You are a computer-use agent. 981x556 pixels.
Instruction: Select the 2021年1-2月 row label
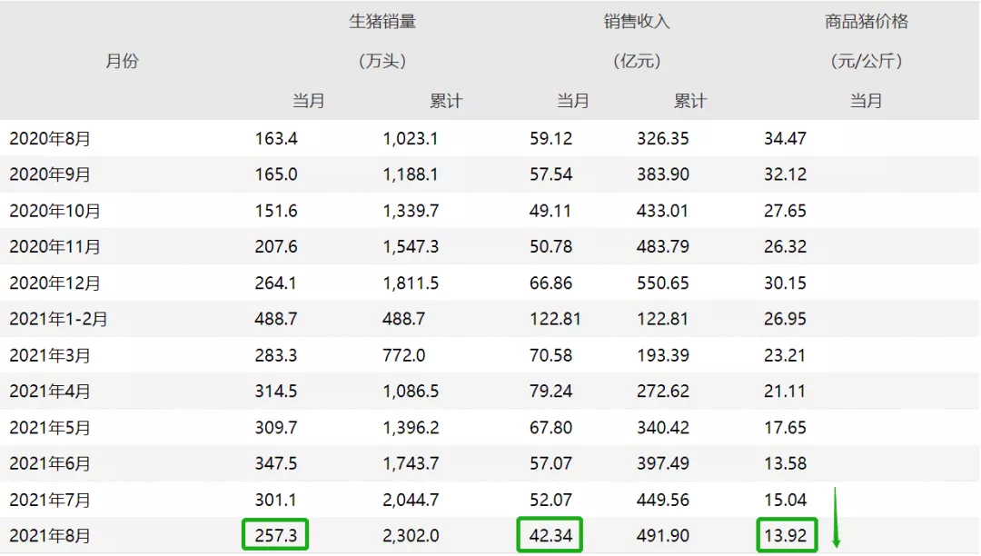point(58,319)
